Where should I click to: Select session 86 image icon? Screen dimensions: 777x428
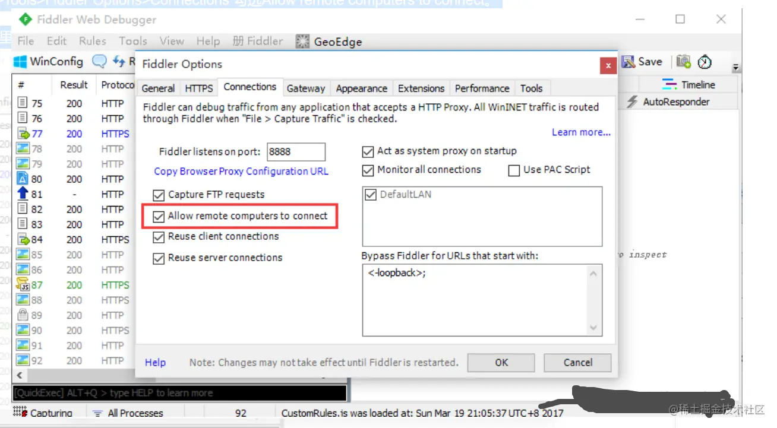tap(23, 270)
